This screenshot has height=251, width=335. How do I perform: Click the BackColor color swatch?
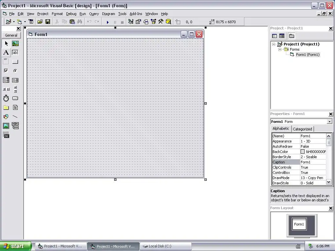(303, 152)
